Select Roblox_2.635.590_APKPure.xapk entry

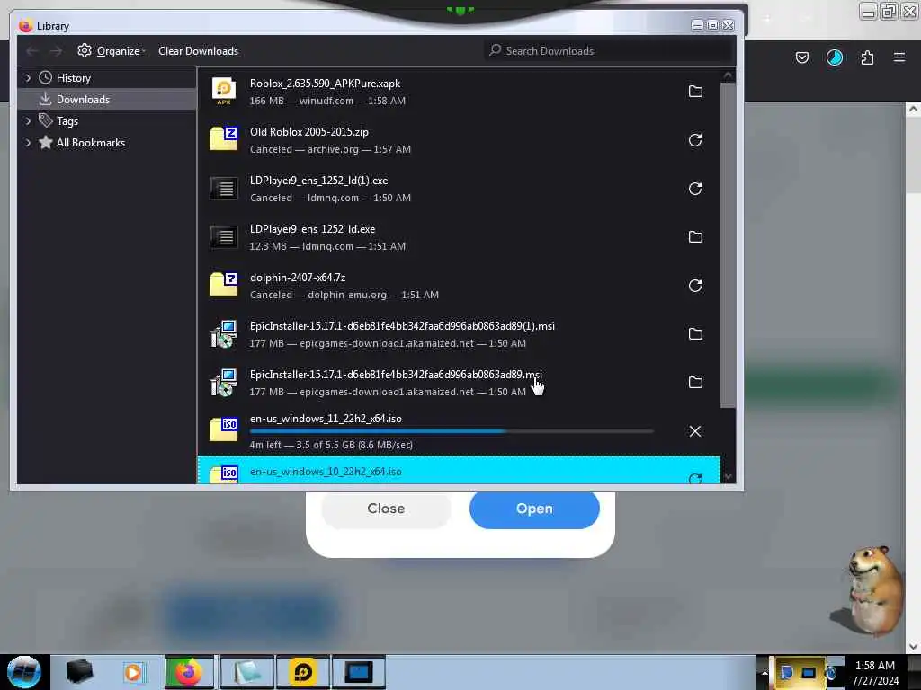click(x=459, y=92)
